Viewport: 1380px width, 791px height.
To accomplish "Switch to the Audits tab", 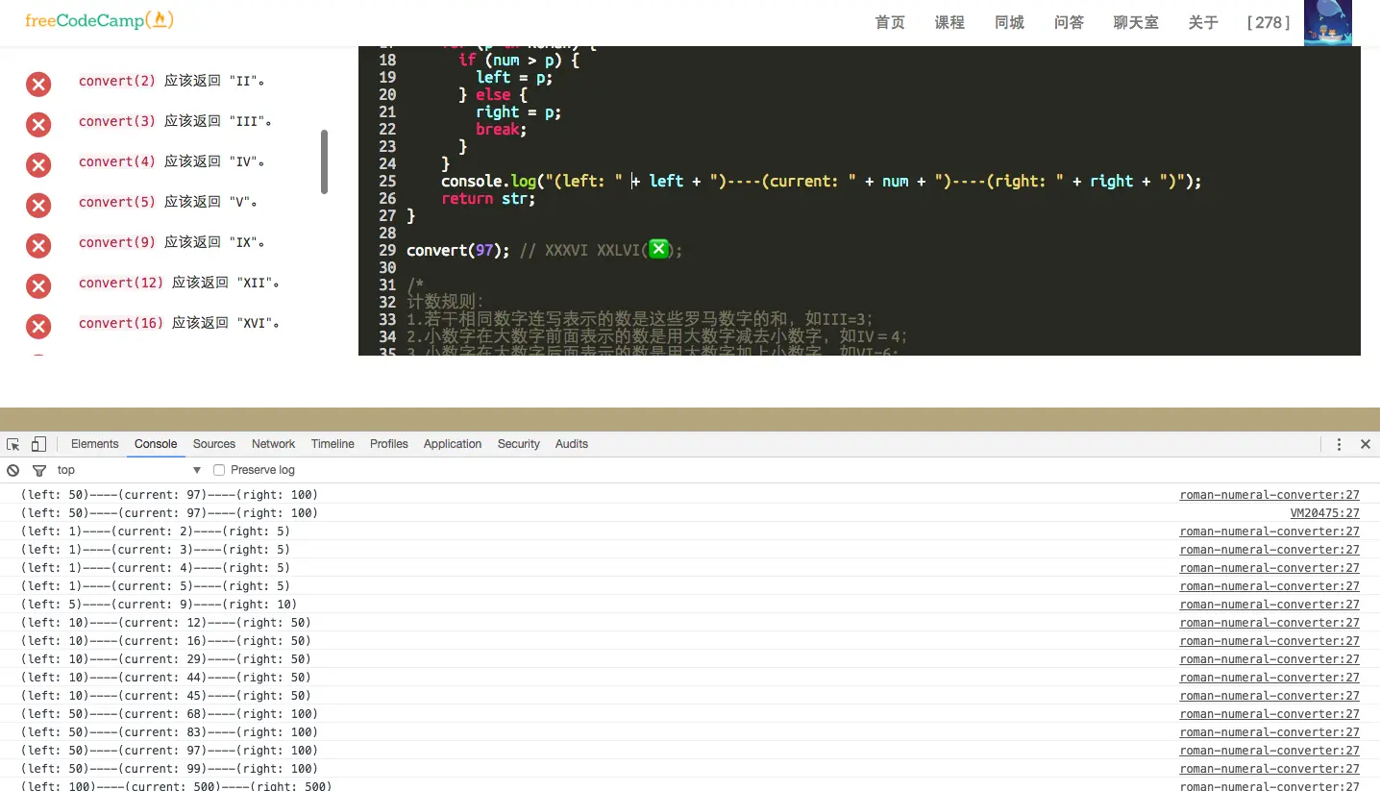I will [x=572, y=444].
